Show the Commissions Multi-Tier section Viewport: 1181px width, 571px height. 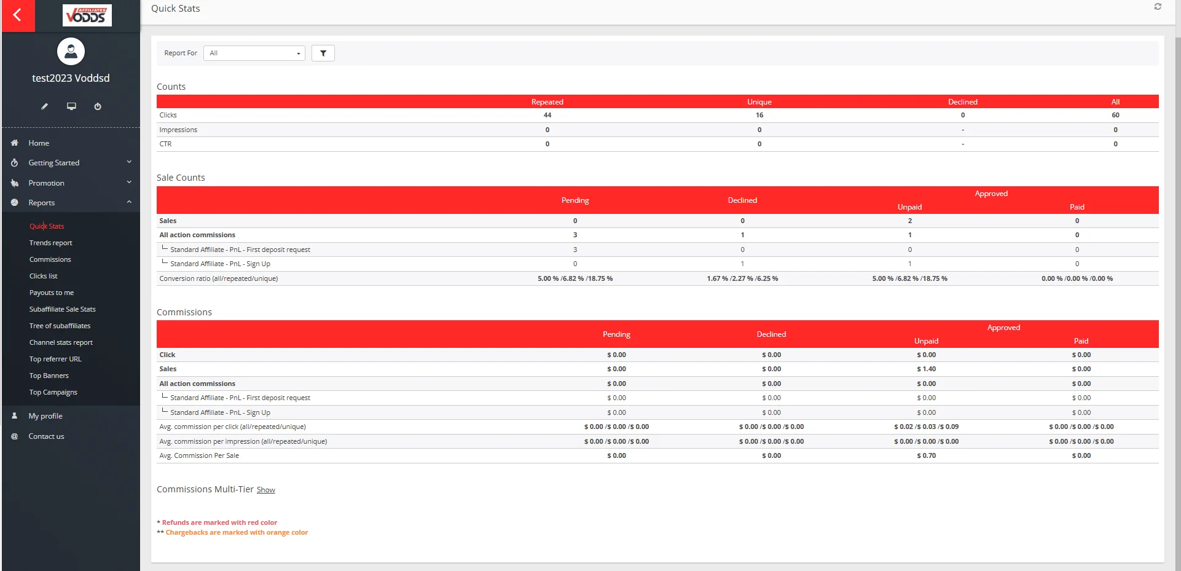pyautogui.click(x=265, y=490)
